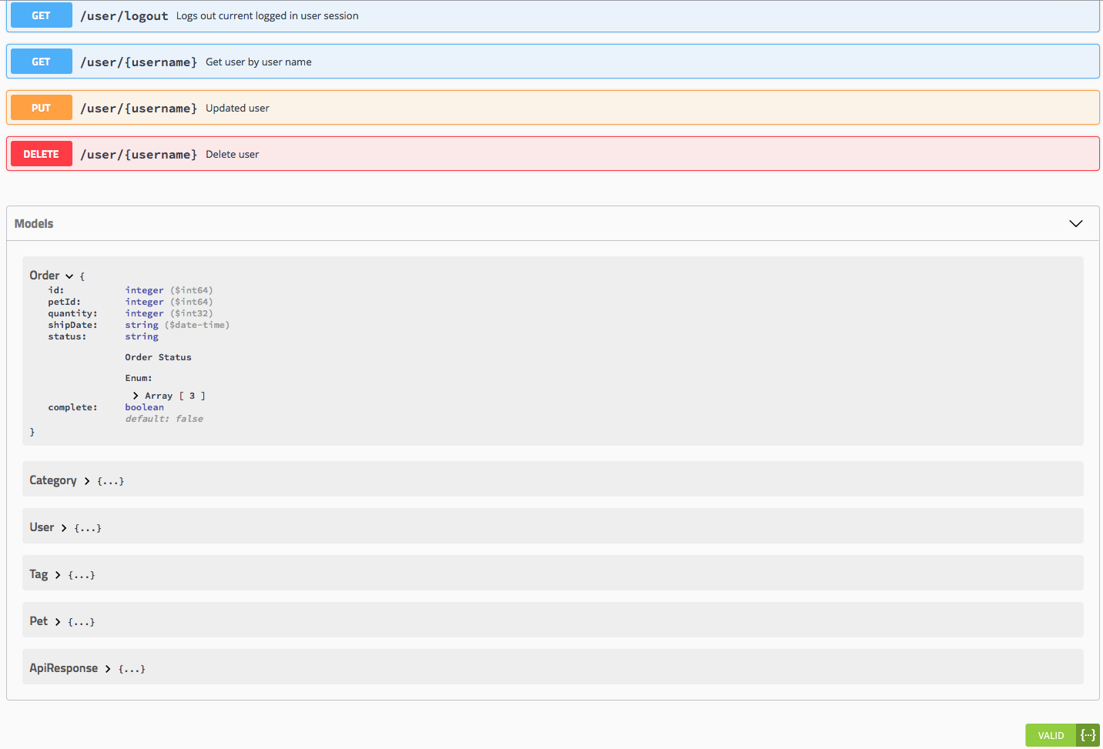Collapse the Order model definition
Image resolution: width=1103 pixels, height=749 pixels.
pos(69,275)
